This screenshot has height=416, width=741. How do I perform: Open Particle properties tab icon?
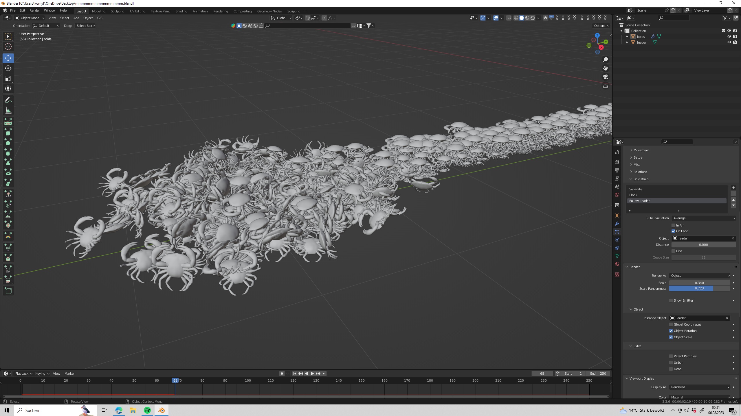pos(617,232)
